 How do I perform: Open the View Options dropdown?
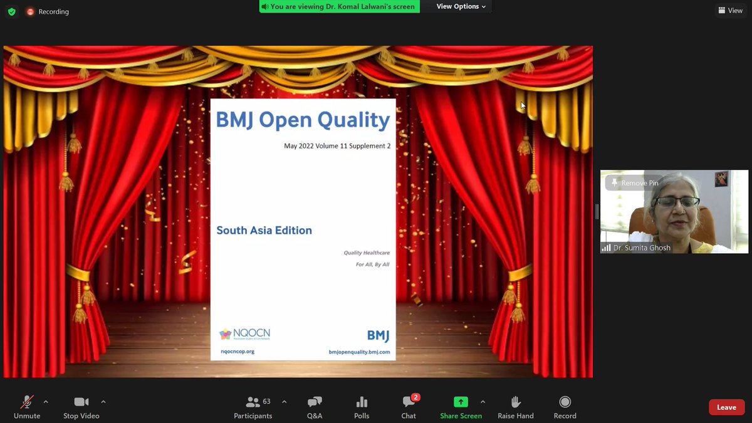tap(461, 6)
